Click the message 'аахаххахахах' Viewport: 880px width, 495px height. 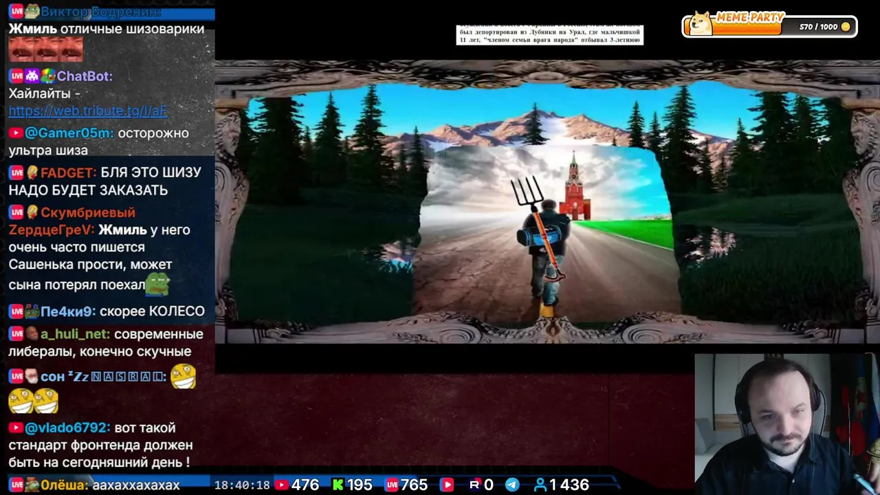click(x=136, y=485)
